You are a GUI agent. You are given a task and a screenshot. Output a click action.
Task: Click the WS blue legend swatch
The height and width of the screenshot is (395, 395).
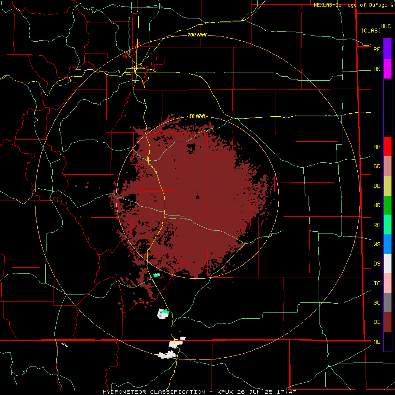pos(388,244)
